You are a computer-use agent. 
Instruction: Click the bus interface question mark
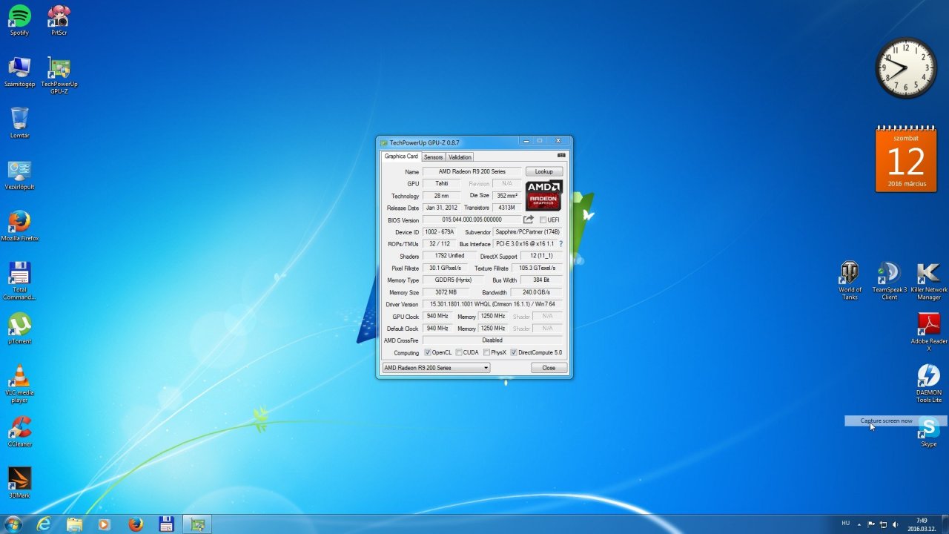coord(561,244)
